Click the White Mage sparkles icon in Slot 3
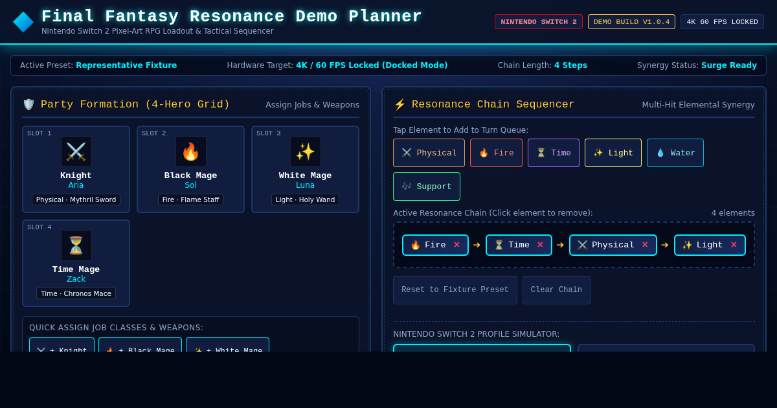This screenshot has width=777, height=408. [x=306, y=152]
